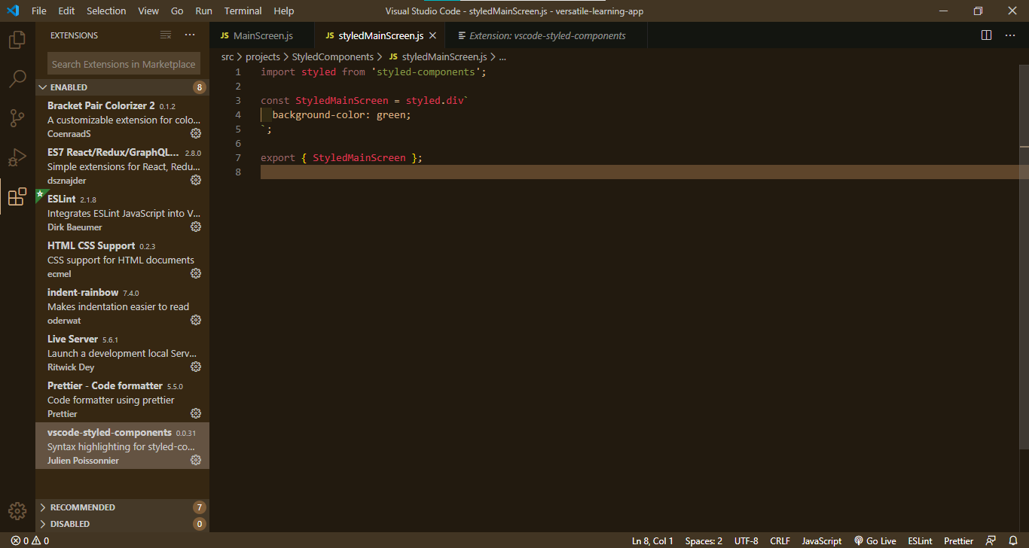Open the Explorer icon in the activity bar
Image resolution: width=1029 pixels, height=548 pixels.
click(x=17, y=40)
